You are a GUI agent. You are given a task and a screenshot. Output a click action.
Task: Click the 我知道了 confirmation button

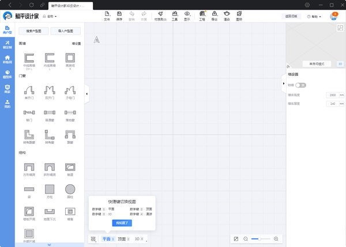(122, 222)
